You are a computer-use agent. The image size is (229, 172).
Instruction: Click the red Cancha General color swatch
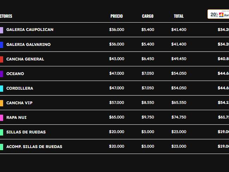pos(1,59)
